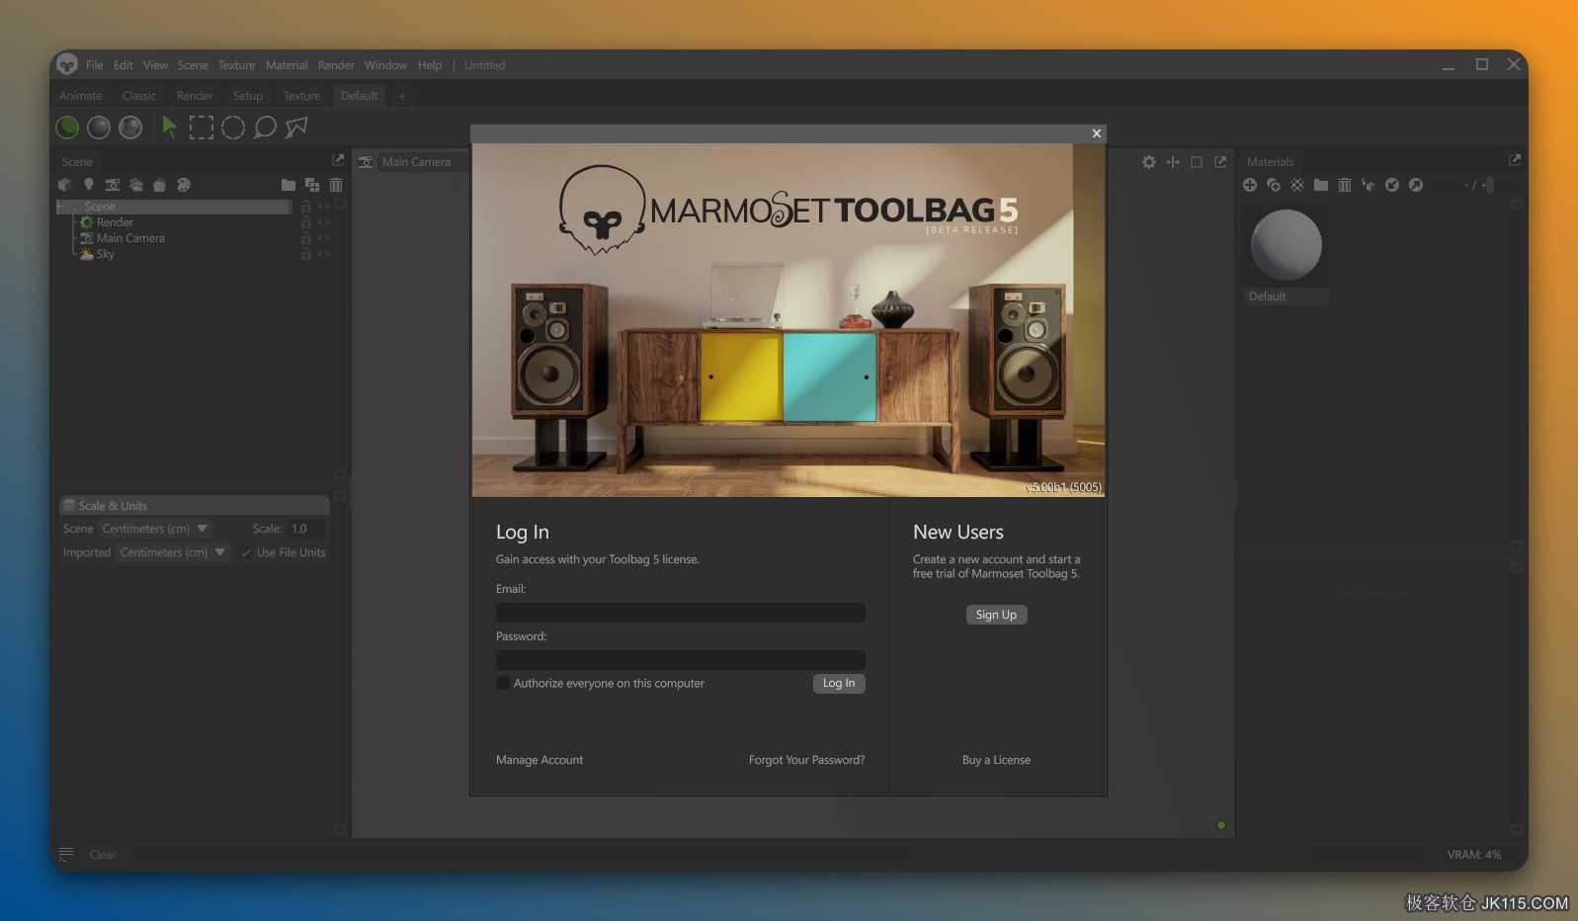Toggle visibility of Sky item
The height and width of the screenshot is (921, 1578).
324,254
